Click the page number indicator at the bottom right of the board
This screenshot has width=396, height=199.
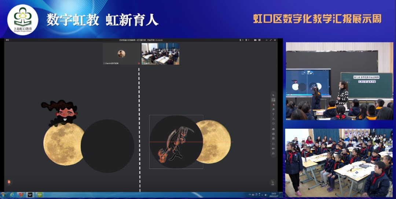coord(273,183)
